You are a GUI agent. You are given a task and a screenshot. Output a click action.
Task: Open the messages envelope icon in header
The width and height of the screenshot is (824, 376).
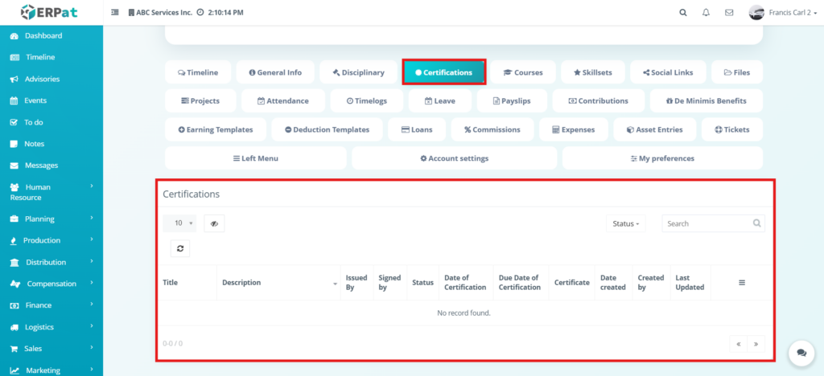[x=729, y=13]
